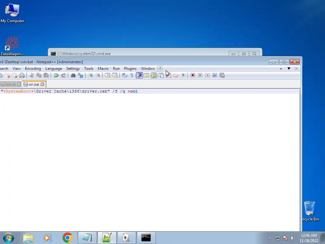This screenshot has width=325, height=244.
Task: Close the win.bat tab
Action: (42, 85)
